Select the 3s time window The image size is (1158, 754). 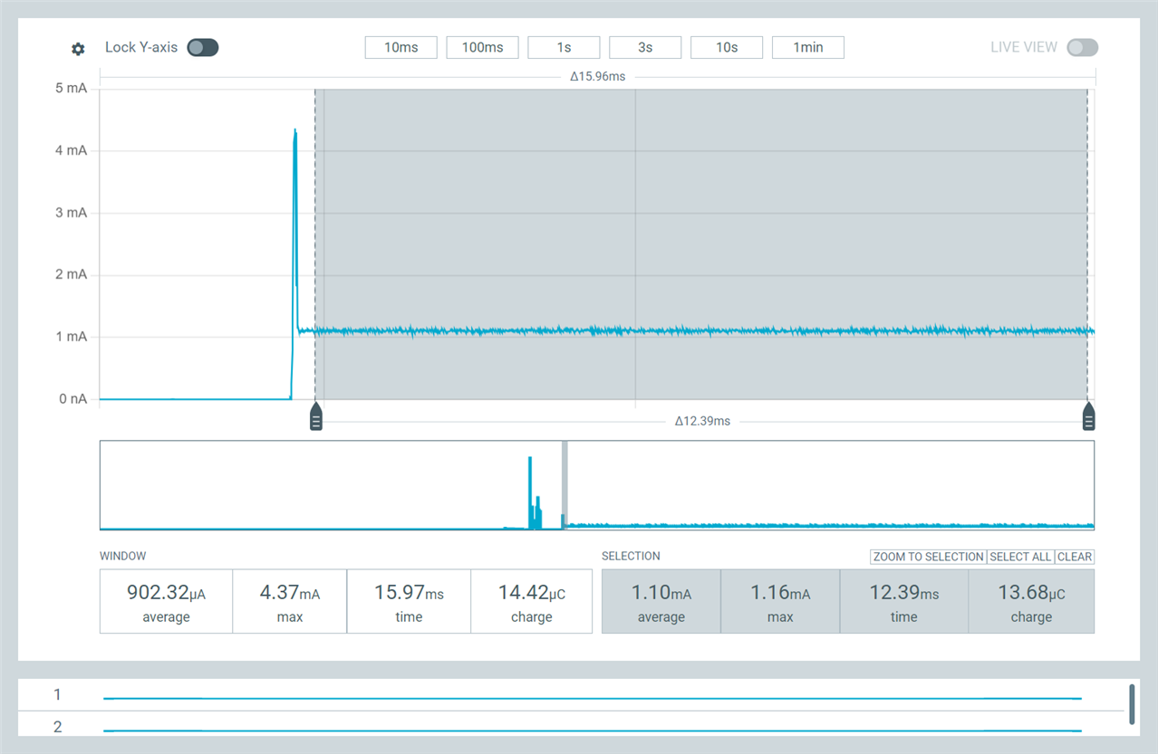644,47
